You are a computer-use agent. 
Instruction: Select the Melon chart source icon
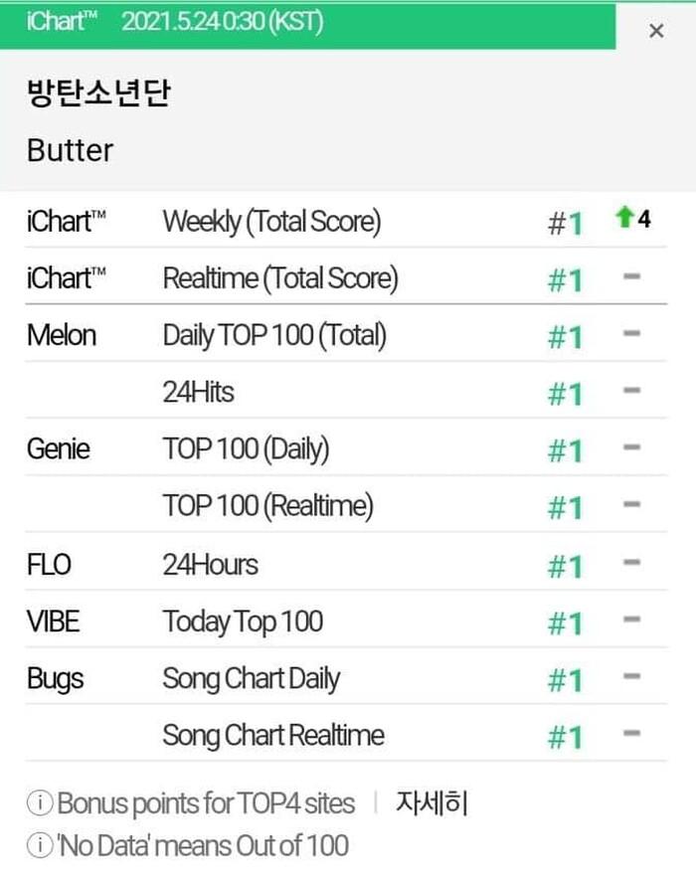tap(62, 335)
